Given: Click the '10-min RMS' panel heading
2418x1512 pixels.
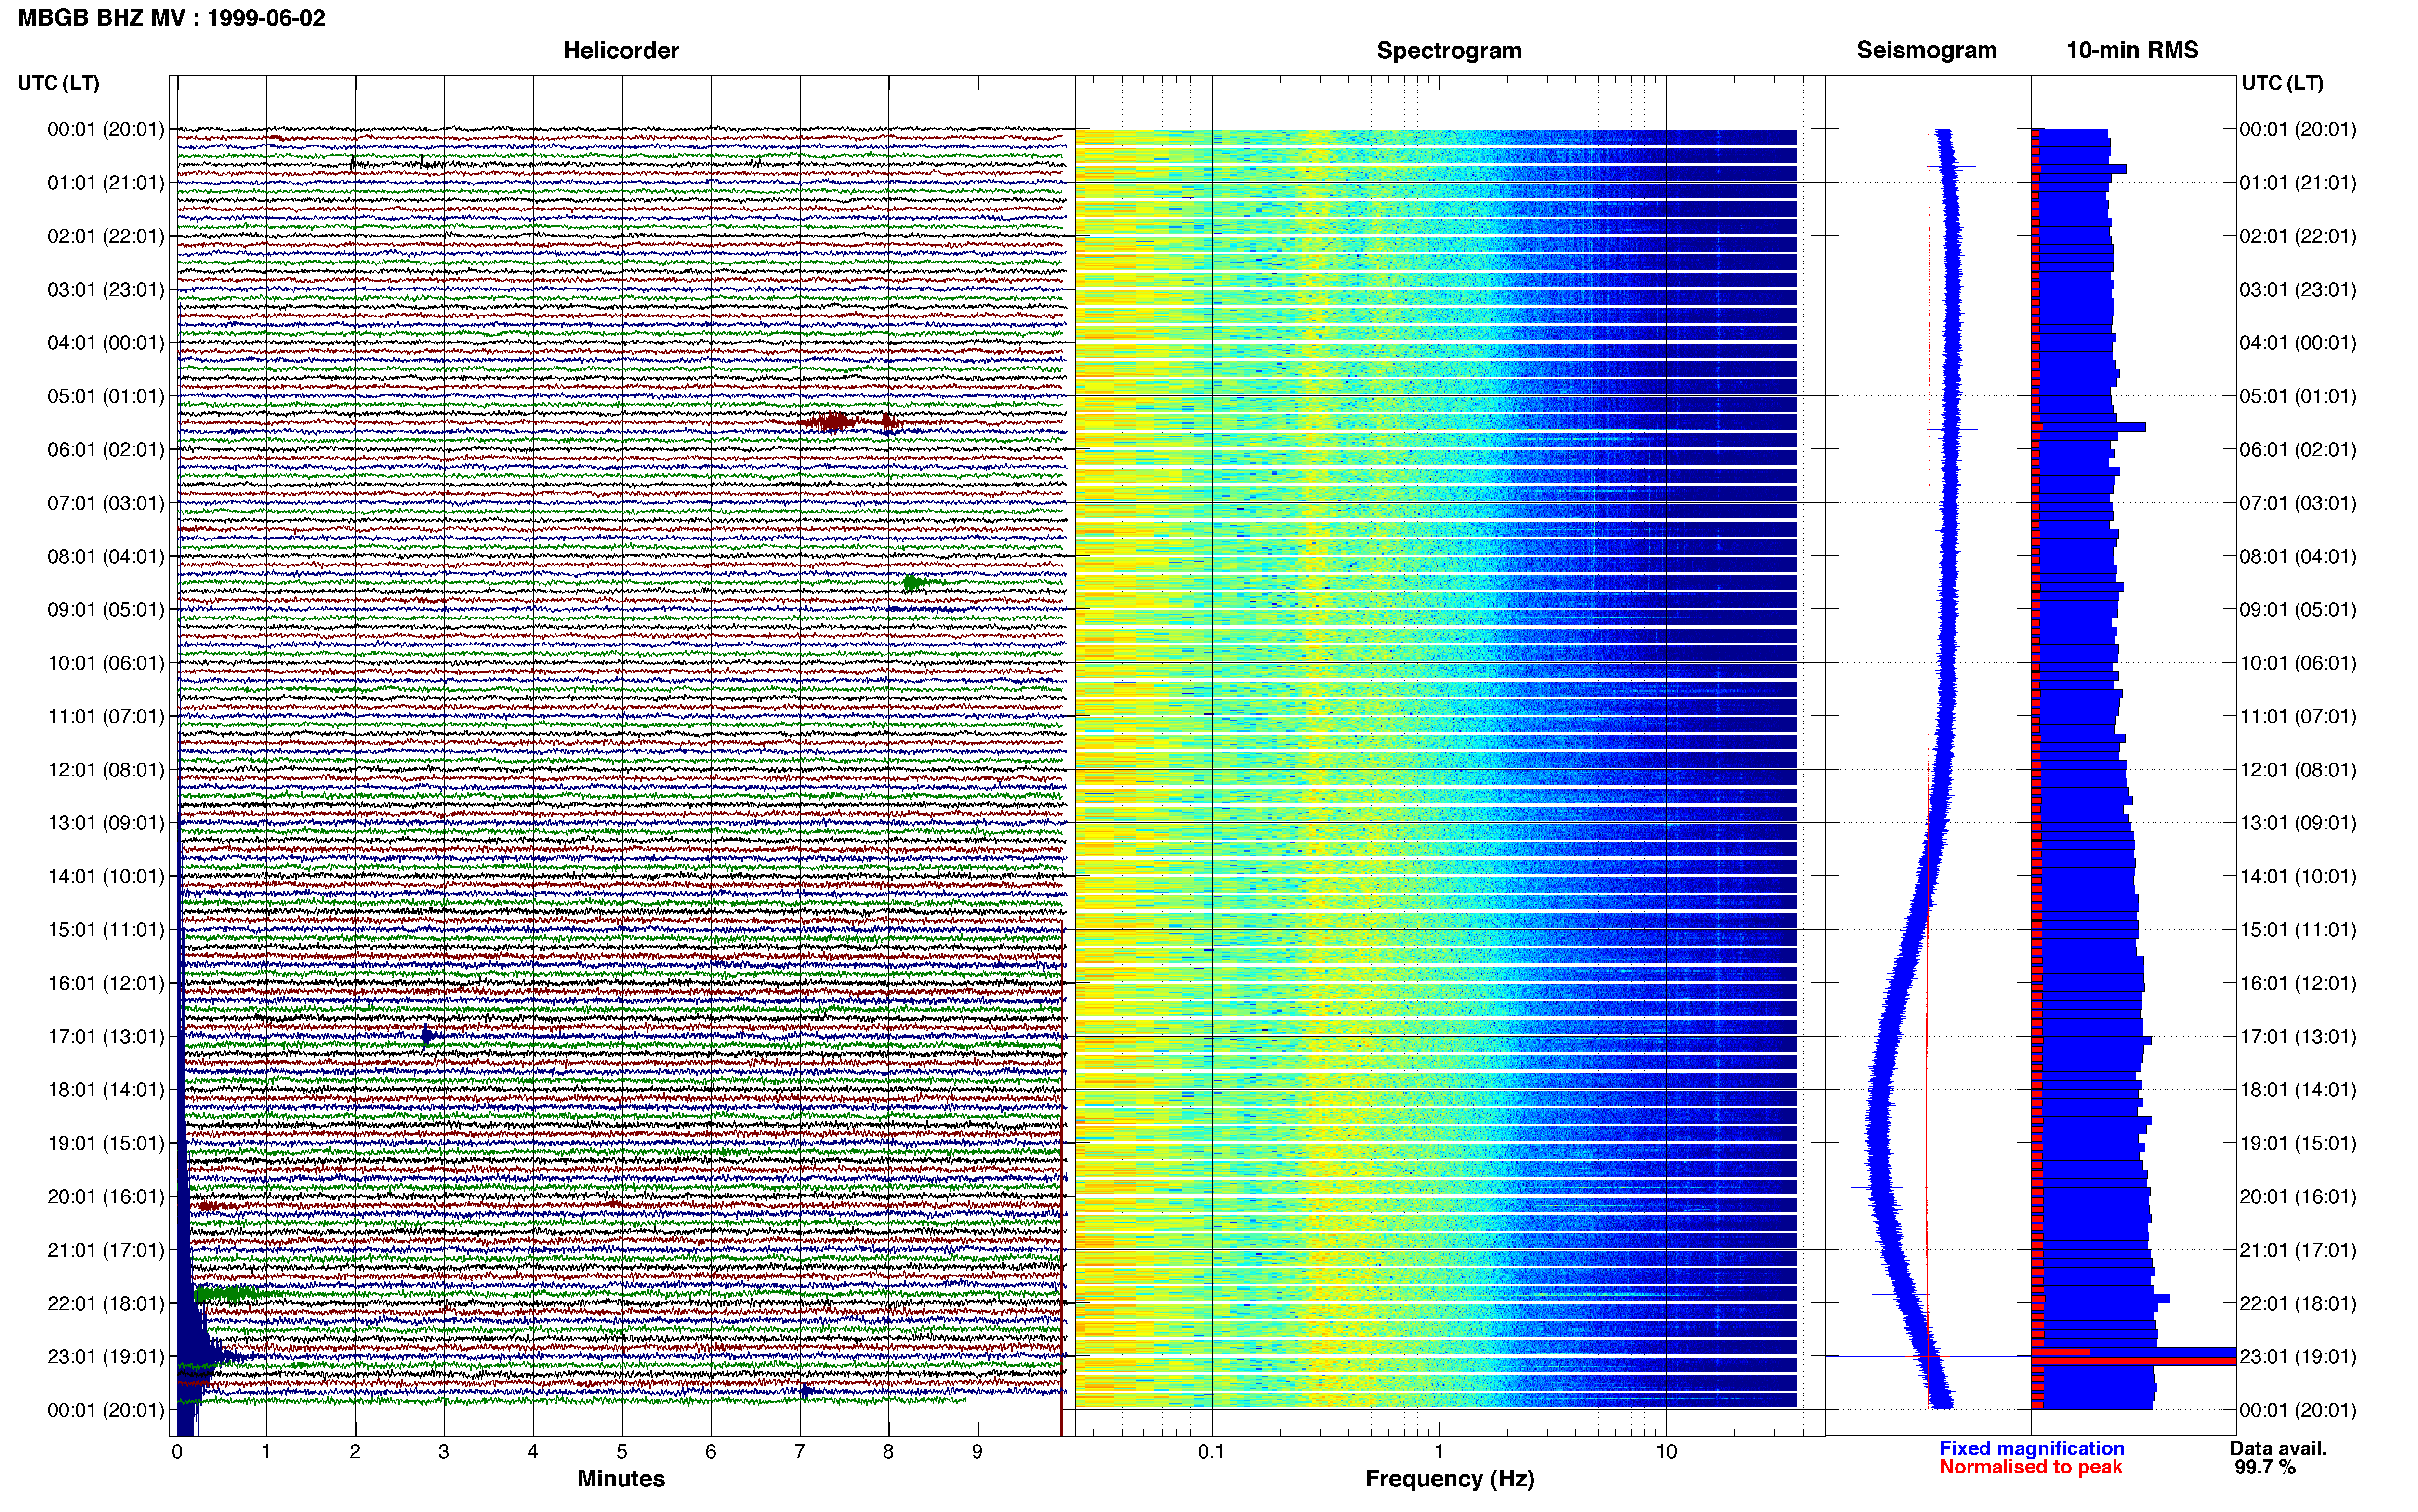Looking at the screenshot, I should click(2132, 50).
